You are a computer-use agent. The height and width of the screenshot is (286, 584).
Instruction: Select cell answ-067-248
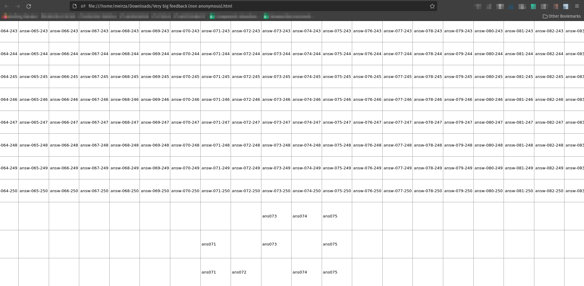[94, 145]
